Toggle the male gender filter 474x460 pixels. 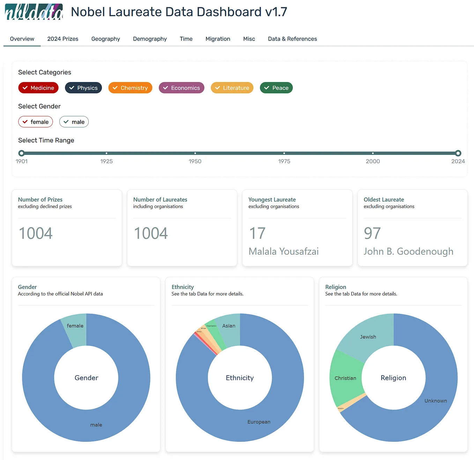(x=74, y=122)
